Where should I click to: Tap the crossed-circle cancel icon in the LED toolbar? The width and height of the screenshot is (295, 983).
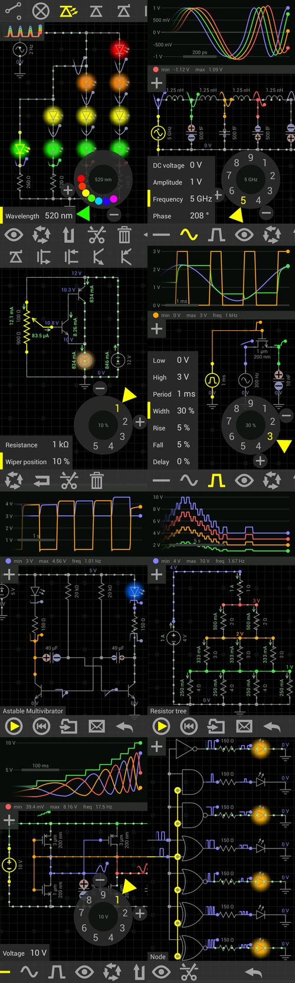click(41, 10)
